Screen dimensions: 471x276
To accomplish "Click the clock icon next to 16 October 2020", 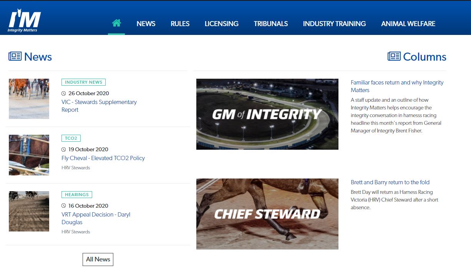I will click(64, 206).
